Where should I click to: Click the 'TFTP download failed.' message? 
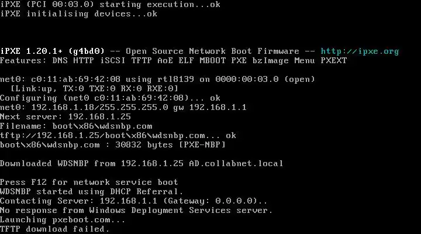point(55,229)
